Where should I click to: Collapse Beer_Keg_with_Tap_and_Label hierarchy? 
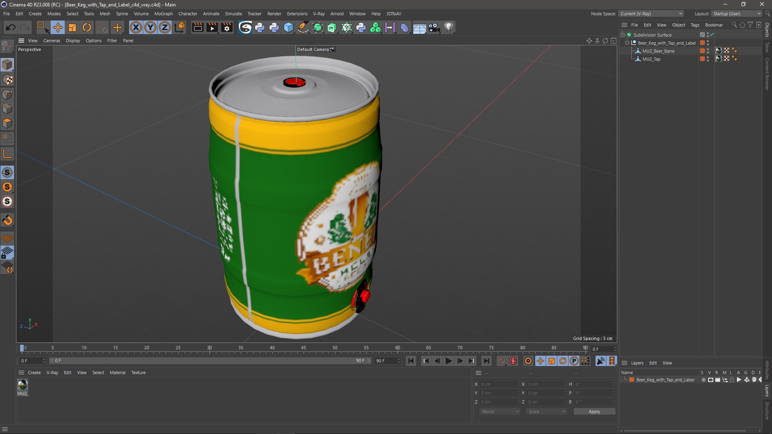coord(627,43)
